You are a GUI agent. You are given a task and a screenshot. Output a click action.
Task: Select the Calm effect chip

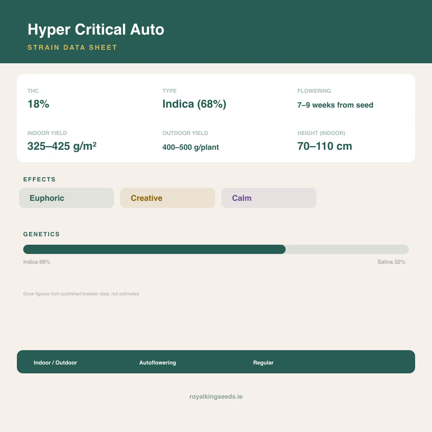click(269, 198)
